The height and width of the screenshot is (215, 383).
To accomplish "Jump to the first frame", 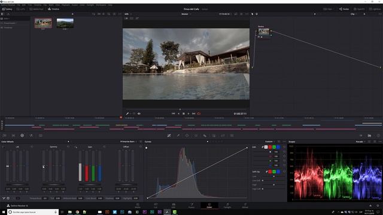I will coord(173,113).
